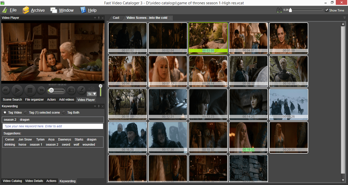Image resolution: width=348 pixels, height=185 pixels.
Task: Select scene thumbnail at 00:10:18
Action: 289,71
